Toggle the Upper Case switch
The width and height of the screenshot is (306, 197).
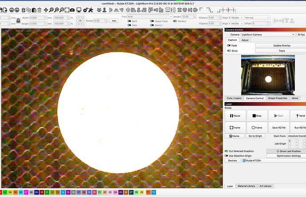pyautogui.click(x=152, y=21)
